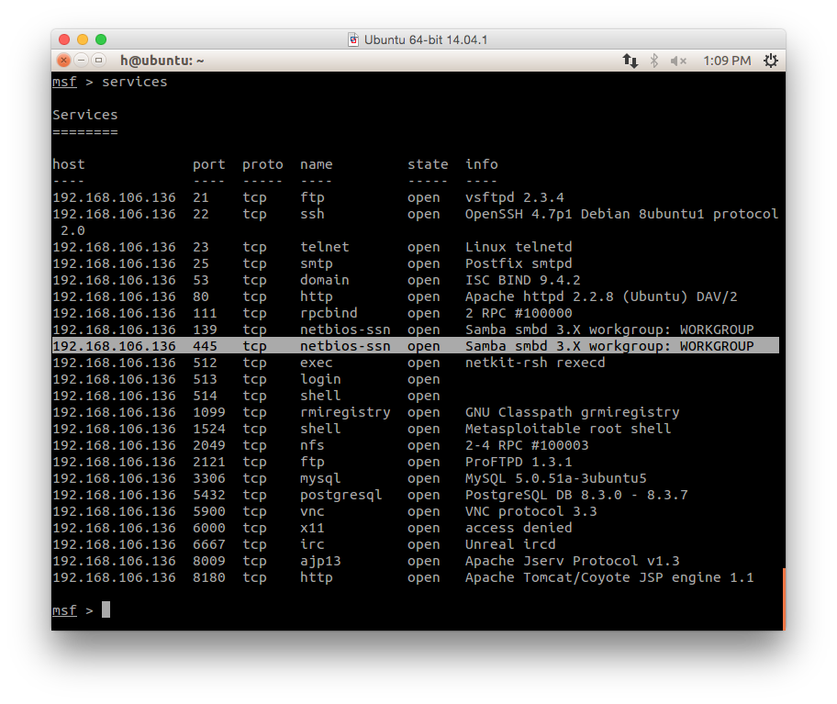Viewport: 837px width, 704px height.
Task: Open the network connections indicator
Action: (630, 61)
